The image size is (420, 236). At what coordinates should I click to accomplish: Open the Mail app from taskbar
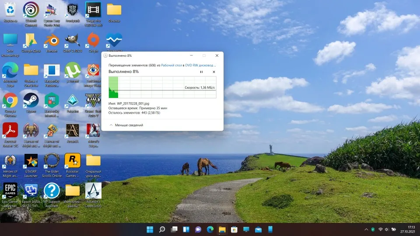click(x=258, y=229)
